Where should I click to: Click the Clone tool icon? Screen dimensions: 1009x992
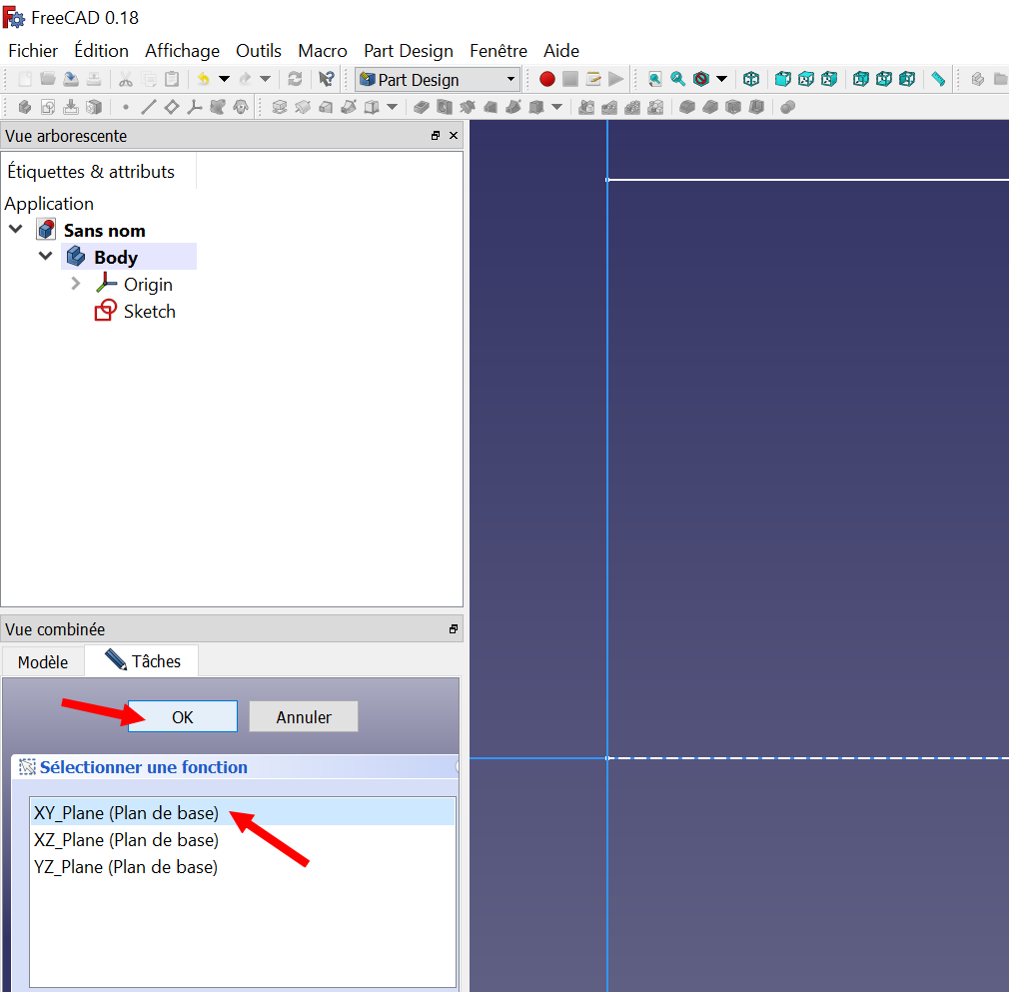point(241,107)
